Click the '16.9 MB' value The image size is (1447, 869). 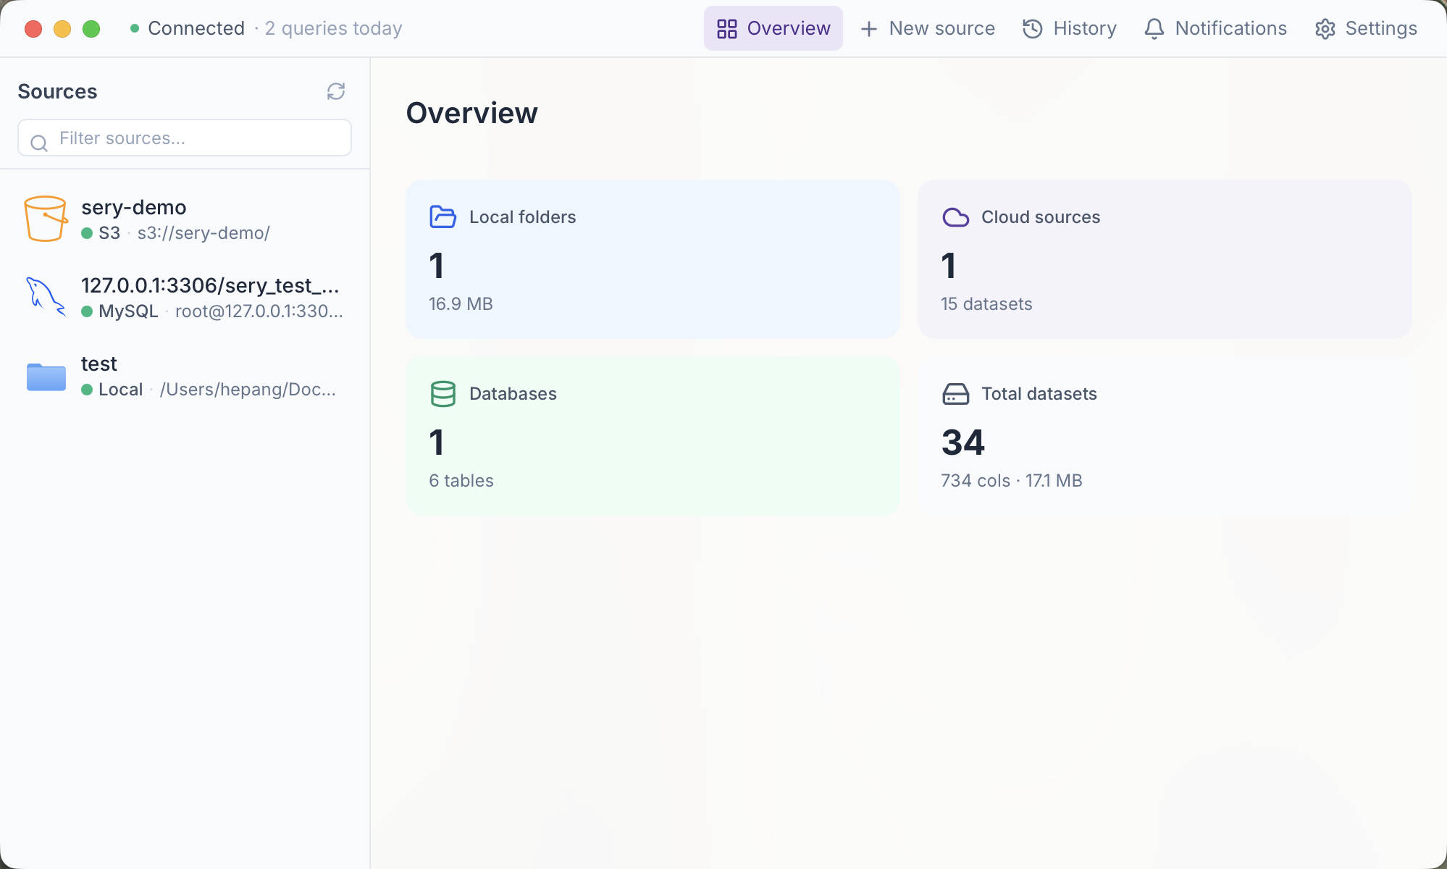pos(461,304)
